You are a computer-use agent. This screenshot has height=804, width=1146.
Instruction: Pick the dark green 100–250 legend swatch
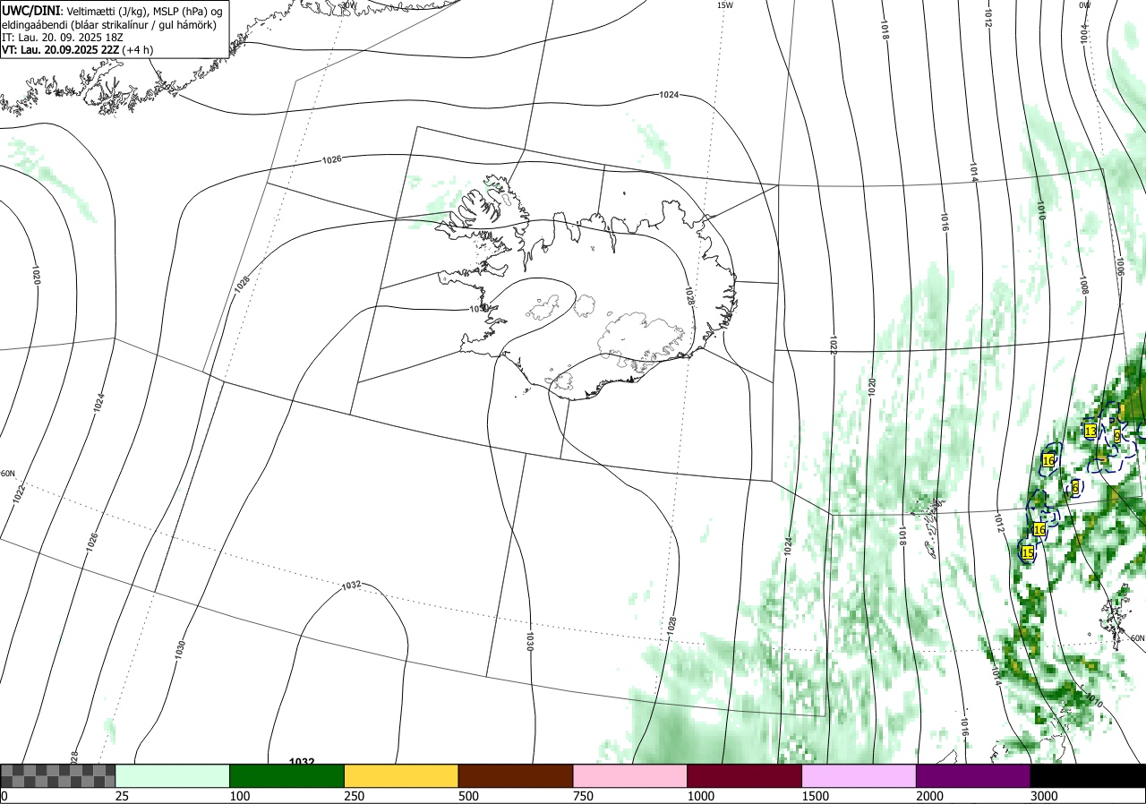[287, 775]
